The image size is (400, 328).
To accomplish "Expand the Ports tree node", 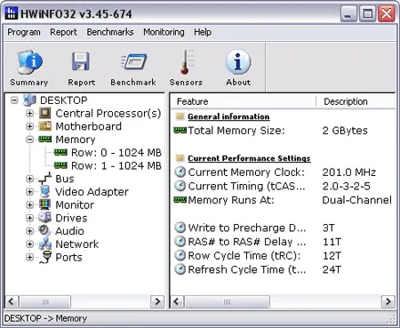I will [29, 257].
